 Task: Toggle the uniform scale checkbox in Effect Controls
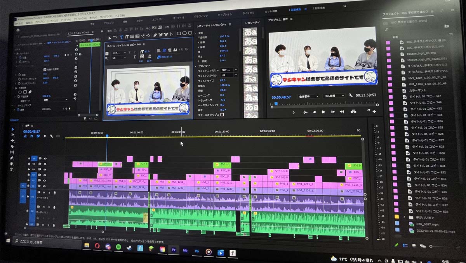(x=45, y=69)
